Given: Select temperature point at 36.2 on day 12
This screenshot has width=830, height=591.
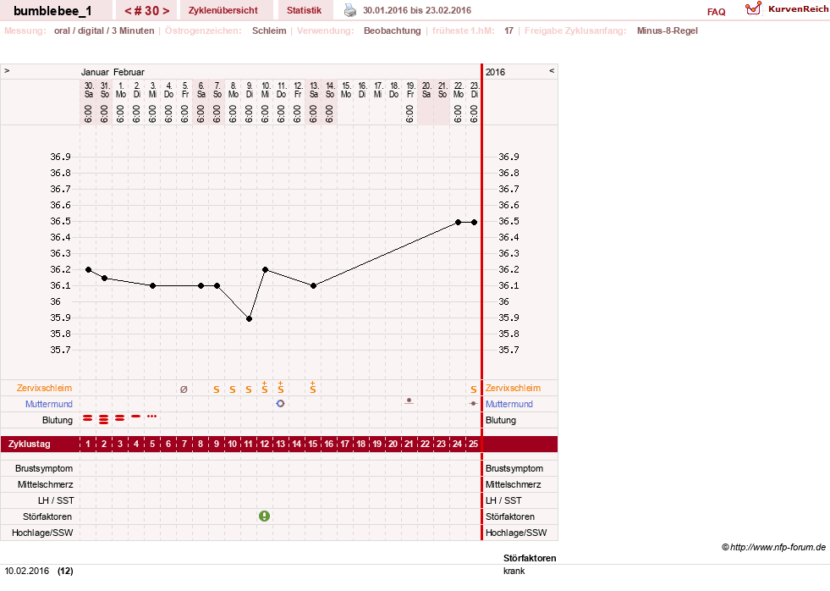Looking at the screenshot, I should pos(265,269).
